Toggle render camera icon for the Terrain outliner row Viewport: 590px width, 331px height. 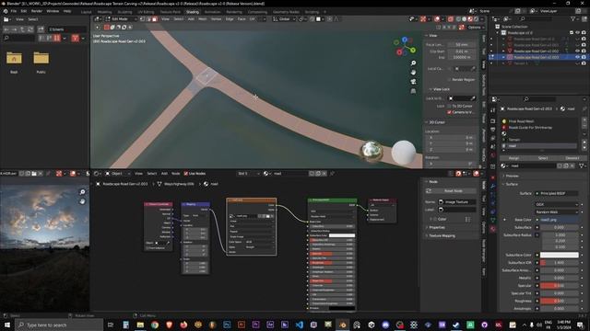(584, 63)
